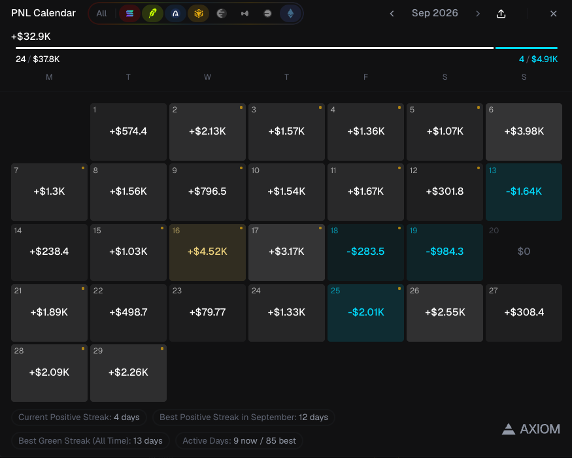Enable the gray striped-circle chain filter

222,14
